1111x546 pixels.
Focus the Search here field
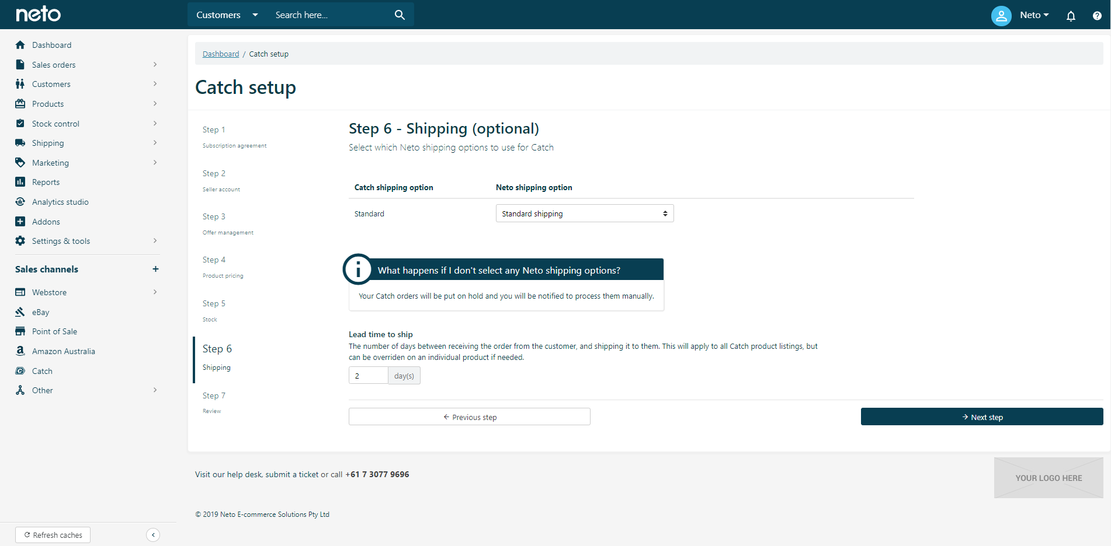click(331, 15)
